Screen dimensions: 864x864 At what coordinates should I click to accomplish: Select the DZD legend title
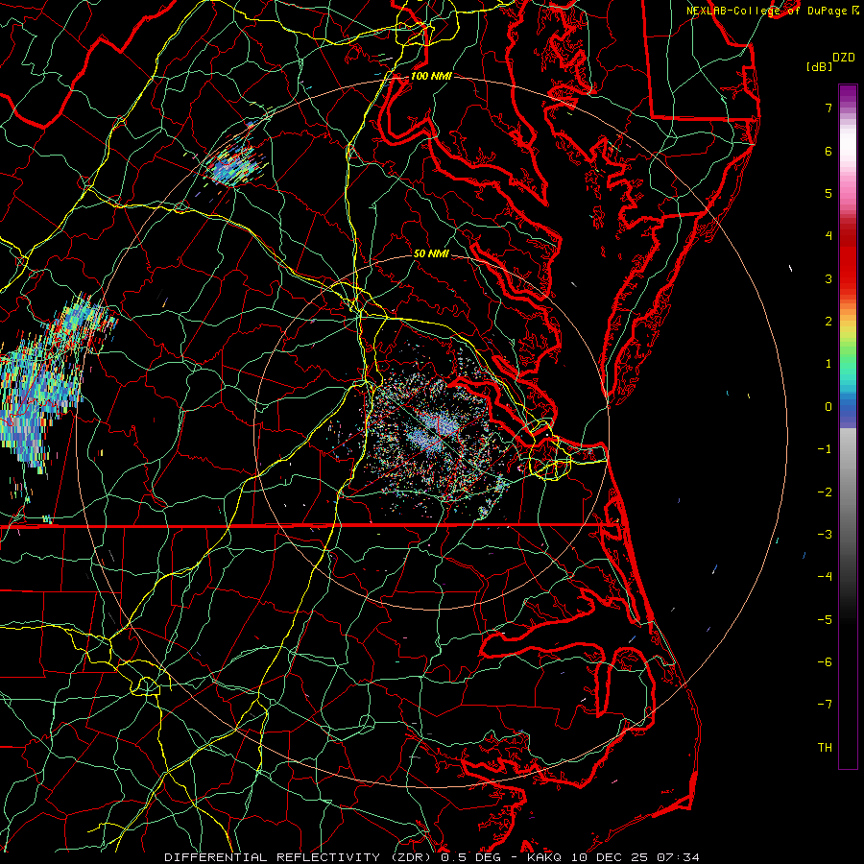[843, 58]
